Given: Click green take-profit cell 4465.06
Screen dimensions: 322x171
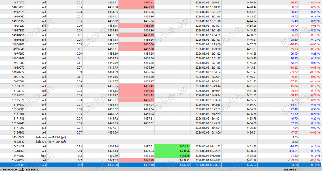Looking at the screenshot, I should pyautogui.click(x=172, y=156).
